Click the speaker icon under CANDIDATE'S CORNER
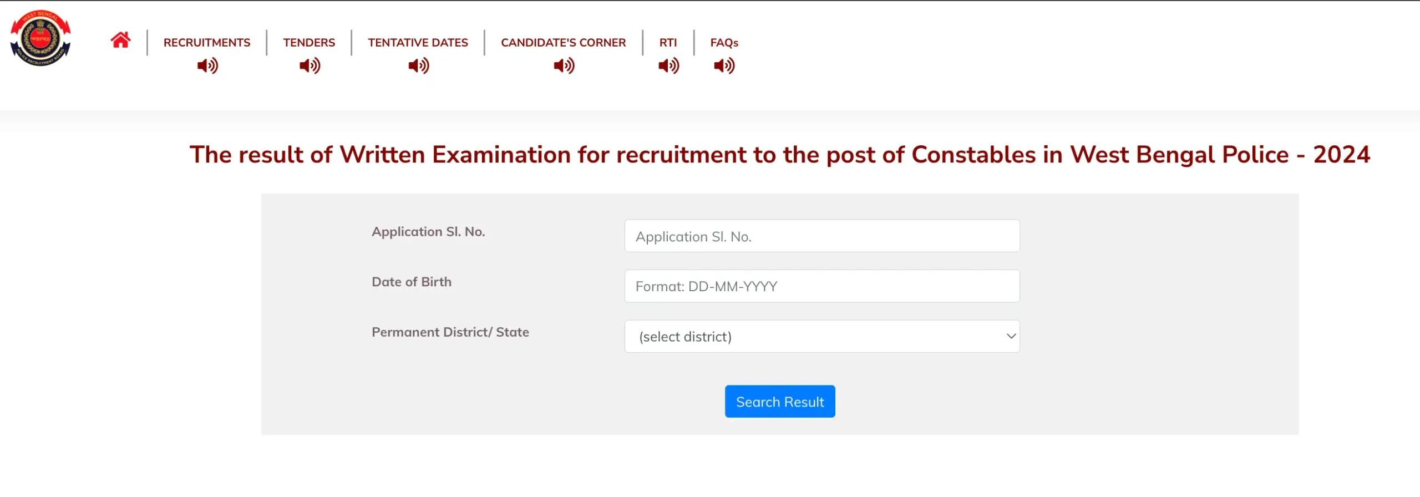 click(x=564, y=66)
